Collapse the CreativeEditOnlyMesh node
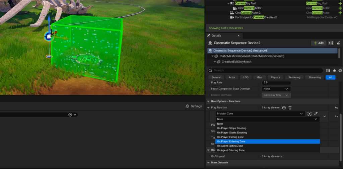The width and height of the screenshot is (343, 169). [x=215, y=62]
